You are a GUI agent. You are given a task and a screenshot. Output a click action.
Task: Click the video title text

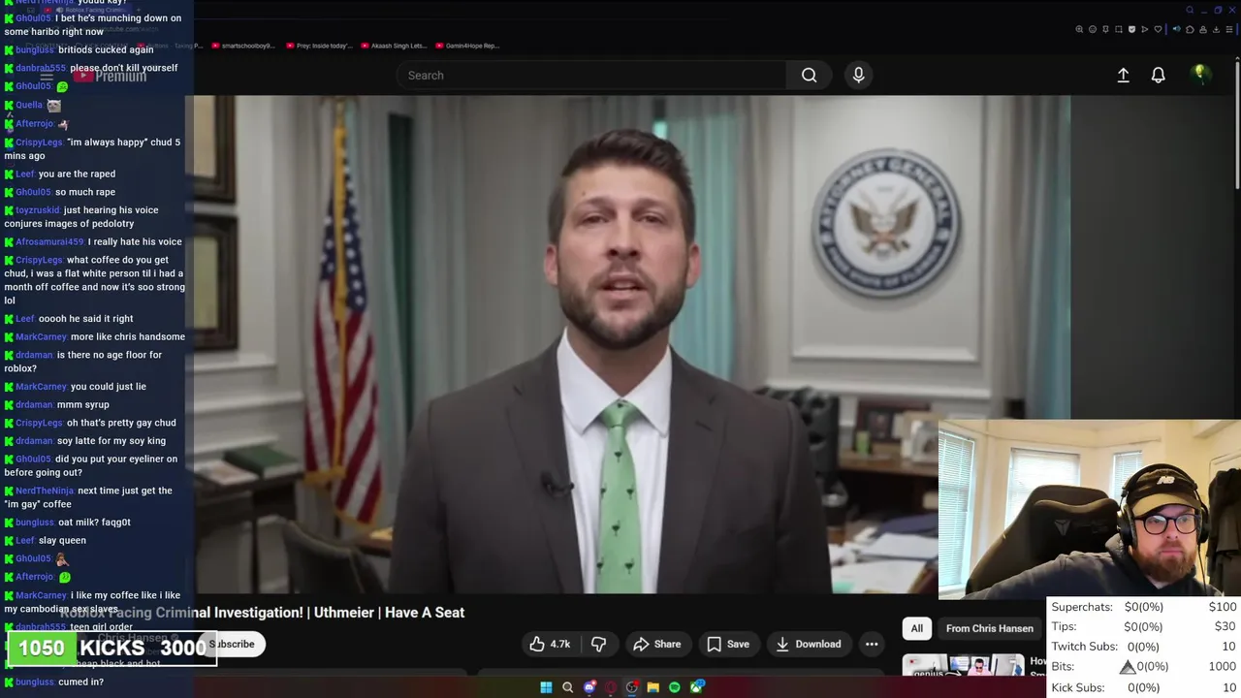click(263, 612)
